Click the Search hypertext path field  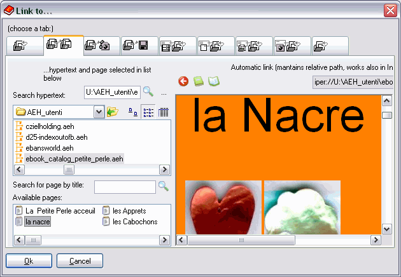click(x=112, y=92)
